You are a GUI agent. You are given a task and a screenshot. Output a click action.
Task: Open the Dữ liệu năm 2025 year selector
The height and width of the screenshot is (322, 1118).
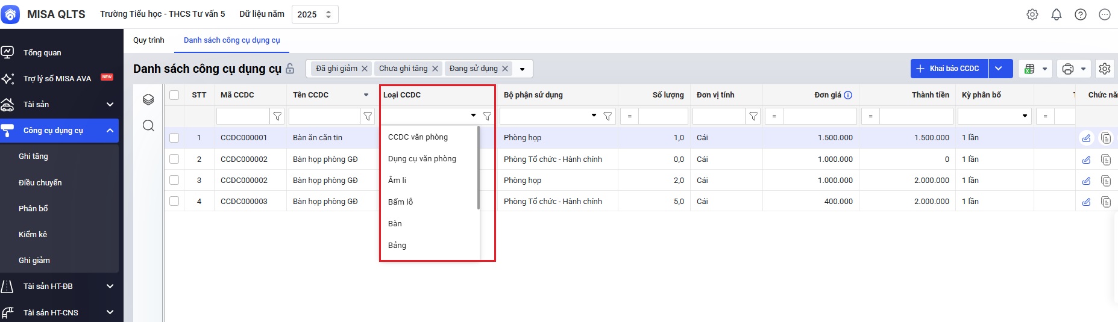[x=315, y=14]
